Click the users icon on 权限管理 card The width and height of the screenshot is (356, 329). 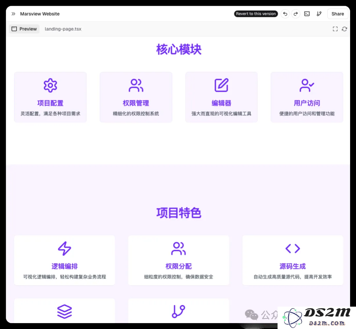[136, 85]
